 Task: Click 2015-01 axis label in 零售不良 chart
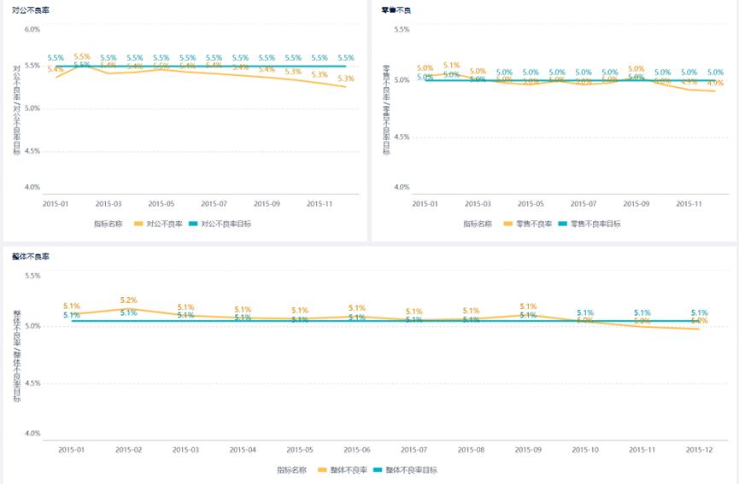pos(425,204)
